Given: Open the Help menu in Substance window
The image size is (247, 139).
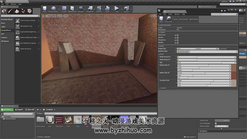Looking at the screenshot, I should point(184,14).
